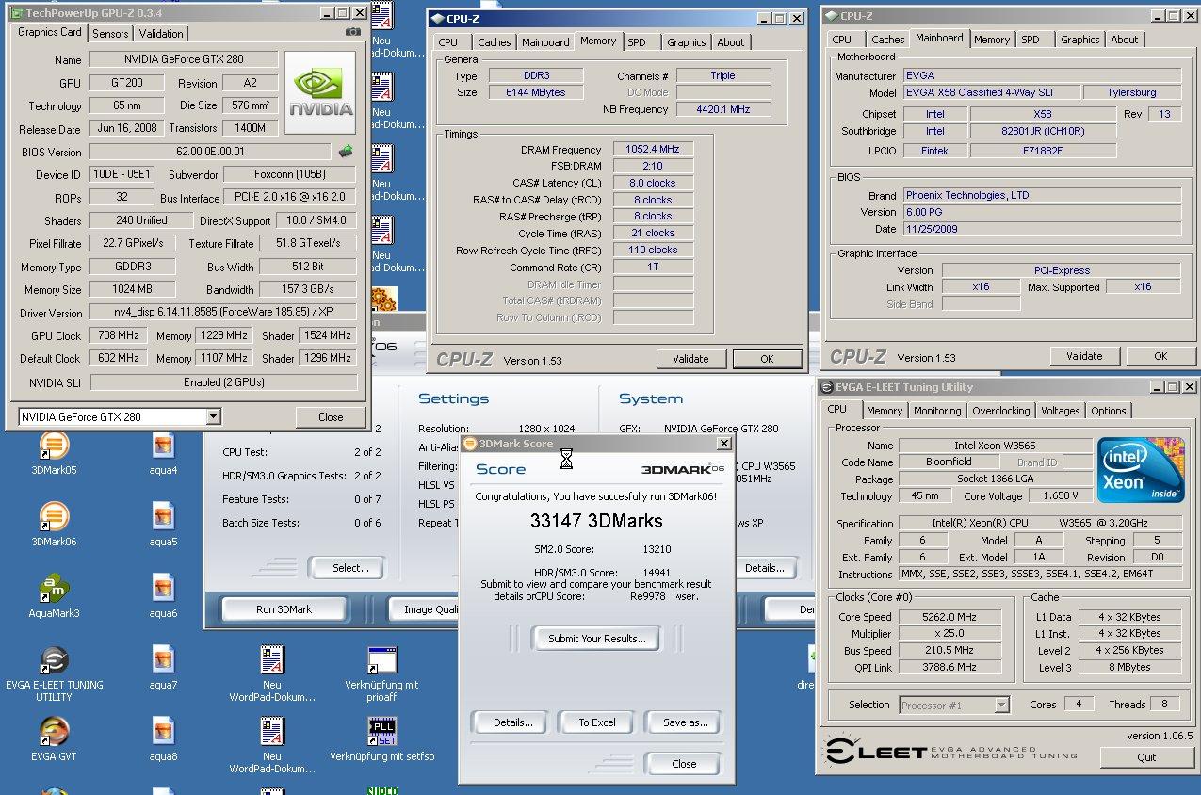Image resolution: width=1201 pixels, height=795 pixels.
Task: Click the NVIDIA logo in GPU-Z
Action: tap(320, 92)
